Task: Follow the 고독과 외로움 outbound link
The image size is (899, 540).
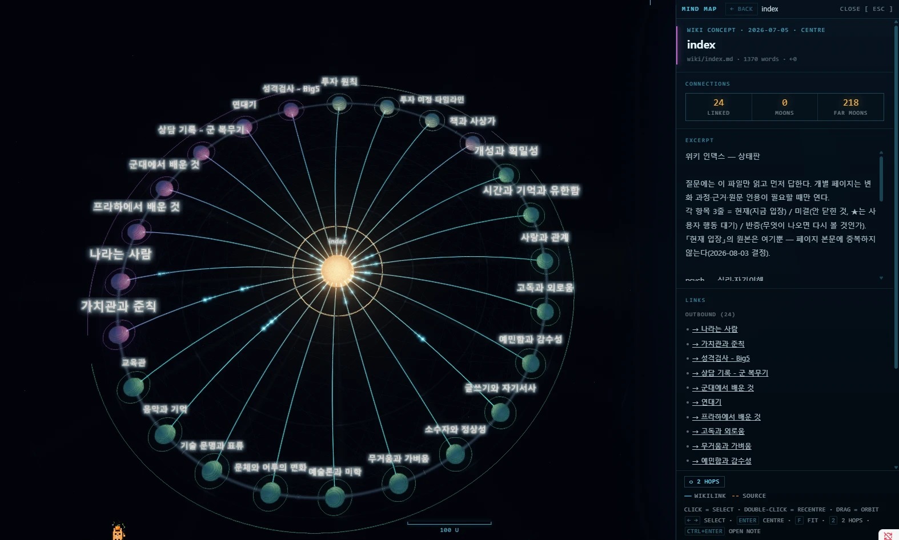Action: point(718,432)
